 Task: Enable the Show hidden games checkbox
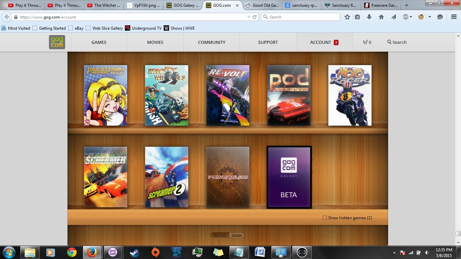325,218
